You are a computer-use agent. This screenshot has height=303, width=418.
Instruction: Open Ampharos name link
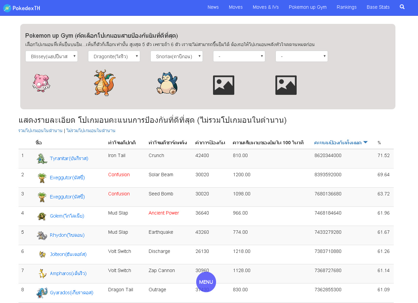(68, 273)
